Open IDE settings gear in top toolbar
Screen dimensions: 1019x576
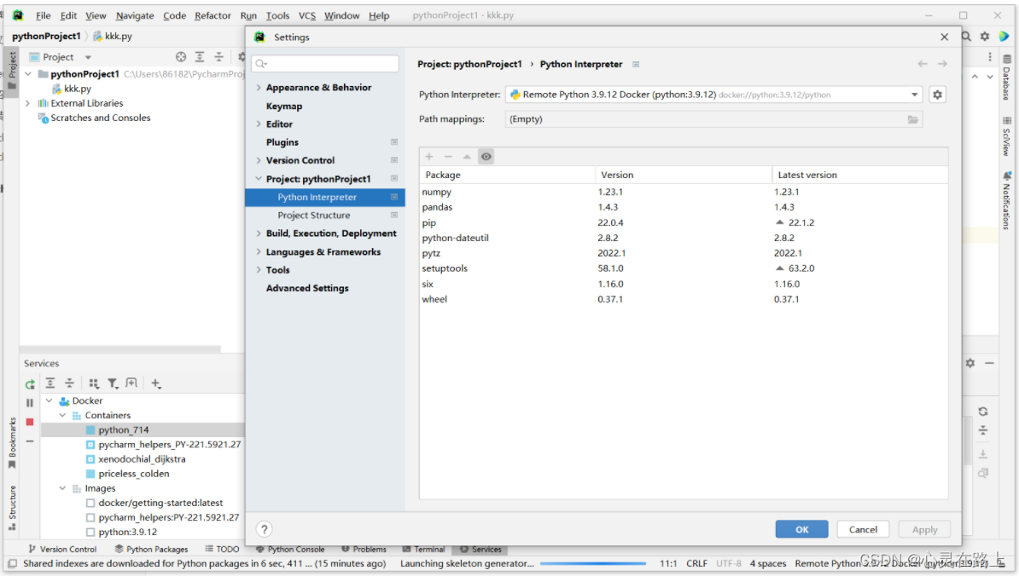click(x=985, y=37)
